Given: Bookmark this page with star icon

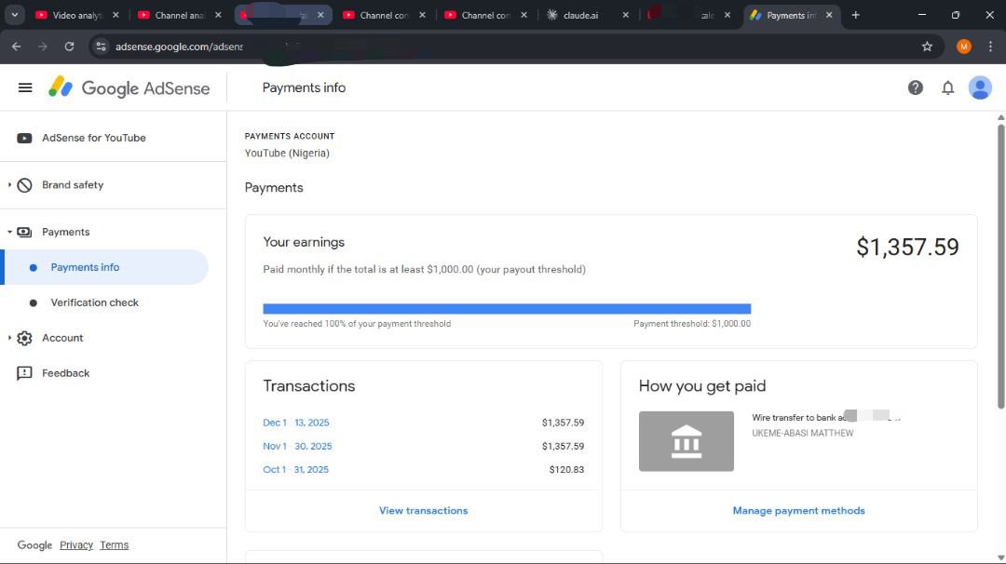Looking at the screenshot, I should coord(927,47).
